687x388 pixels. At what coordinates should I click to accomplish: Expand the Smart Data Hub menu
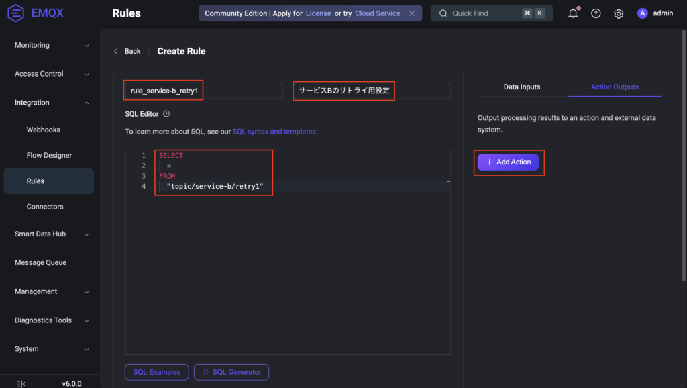[87, 234]
